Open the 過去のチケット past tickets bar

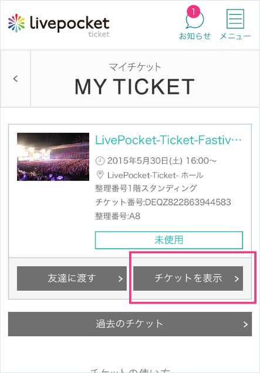[130, 324]
